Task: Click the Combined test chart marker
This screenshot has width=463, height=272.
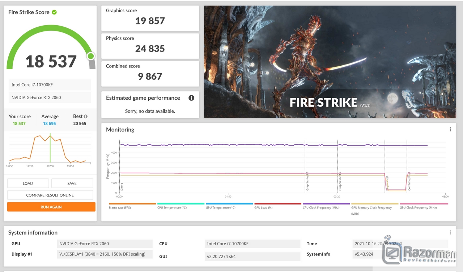Action: click(x=409, y=181)
